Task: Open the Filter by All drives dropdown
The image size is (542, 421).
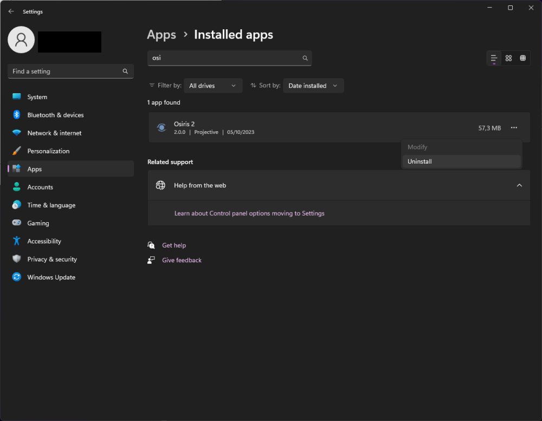Action: (212, 86)
